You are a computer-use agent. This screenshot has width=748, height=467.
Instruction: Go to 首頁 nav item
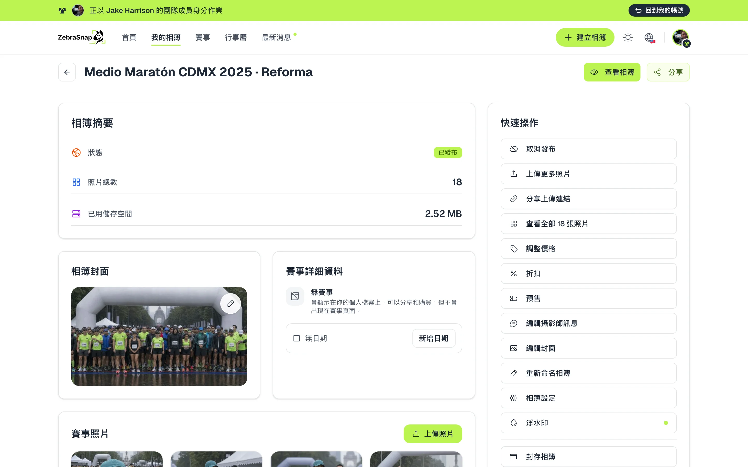click(x=129, y=37)
